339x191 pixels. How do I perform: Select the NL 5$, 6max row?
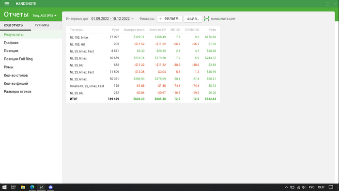(x=143, y=58)
